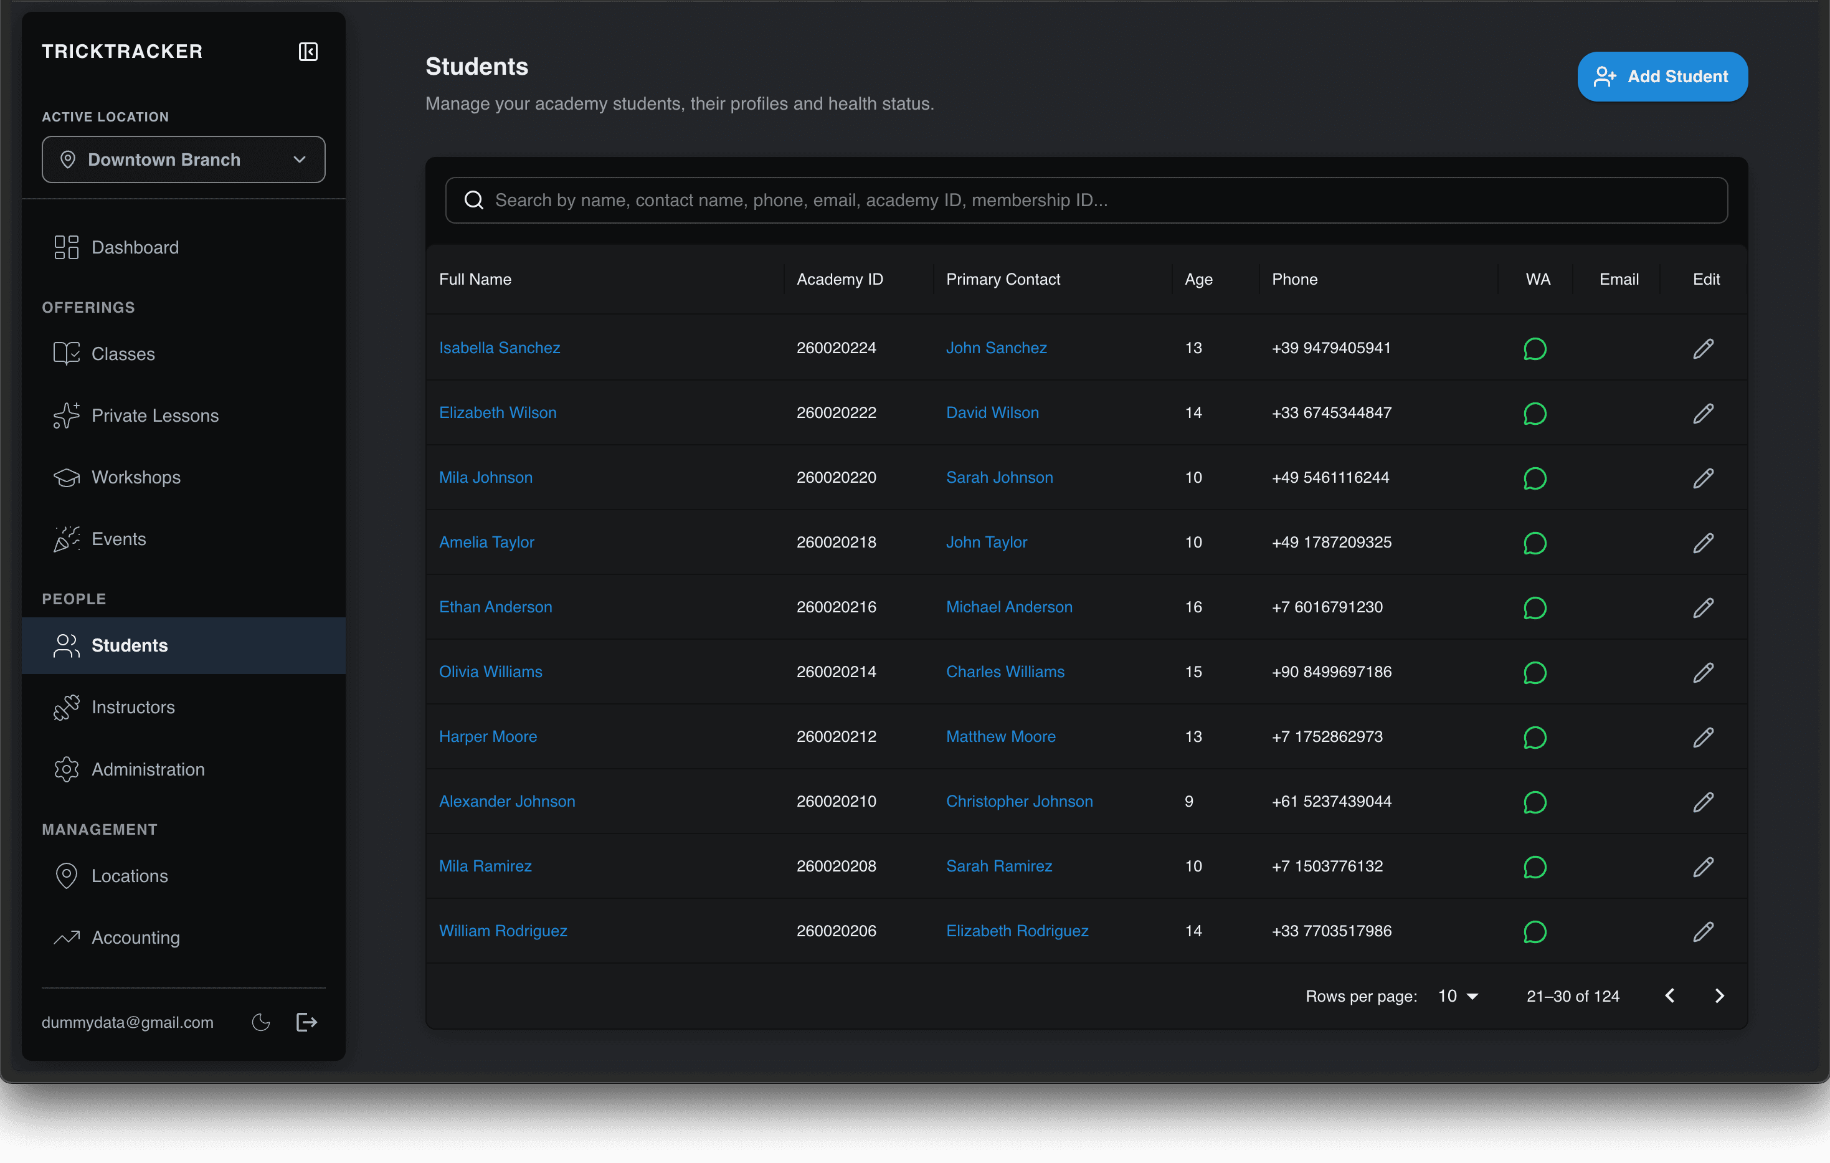Navigate to Classes in the sidebar
This screenshot has height=1163, width=1830.
point(183,354)
